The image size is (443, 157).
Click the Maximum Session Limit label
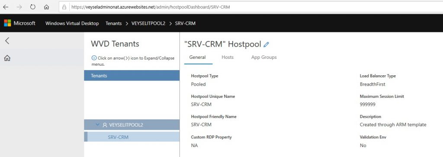382,96
